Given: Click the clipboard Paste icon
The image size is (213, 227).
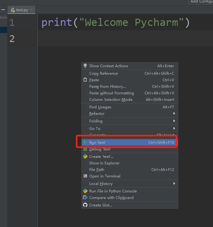Looking at the screenshot, I should click(x=85, y=80).
